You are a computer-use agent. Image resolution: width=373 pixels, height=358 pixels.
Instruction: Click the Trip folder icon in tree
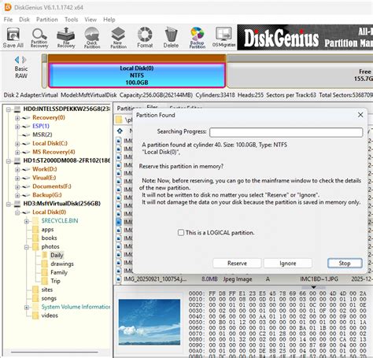point(45,281)
